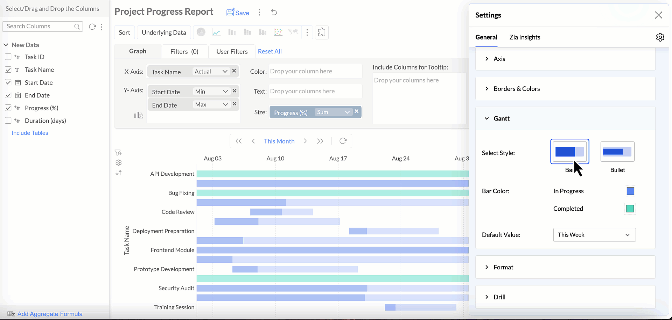Check the Task ID column checkbox

(8, 57)
